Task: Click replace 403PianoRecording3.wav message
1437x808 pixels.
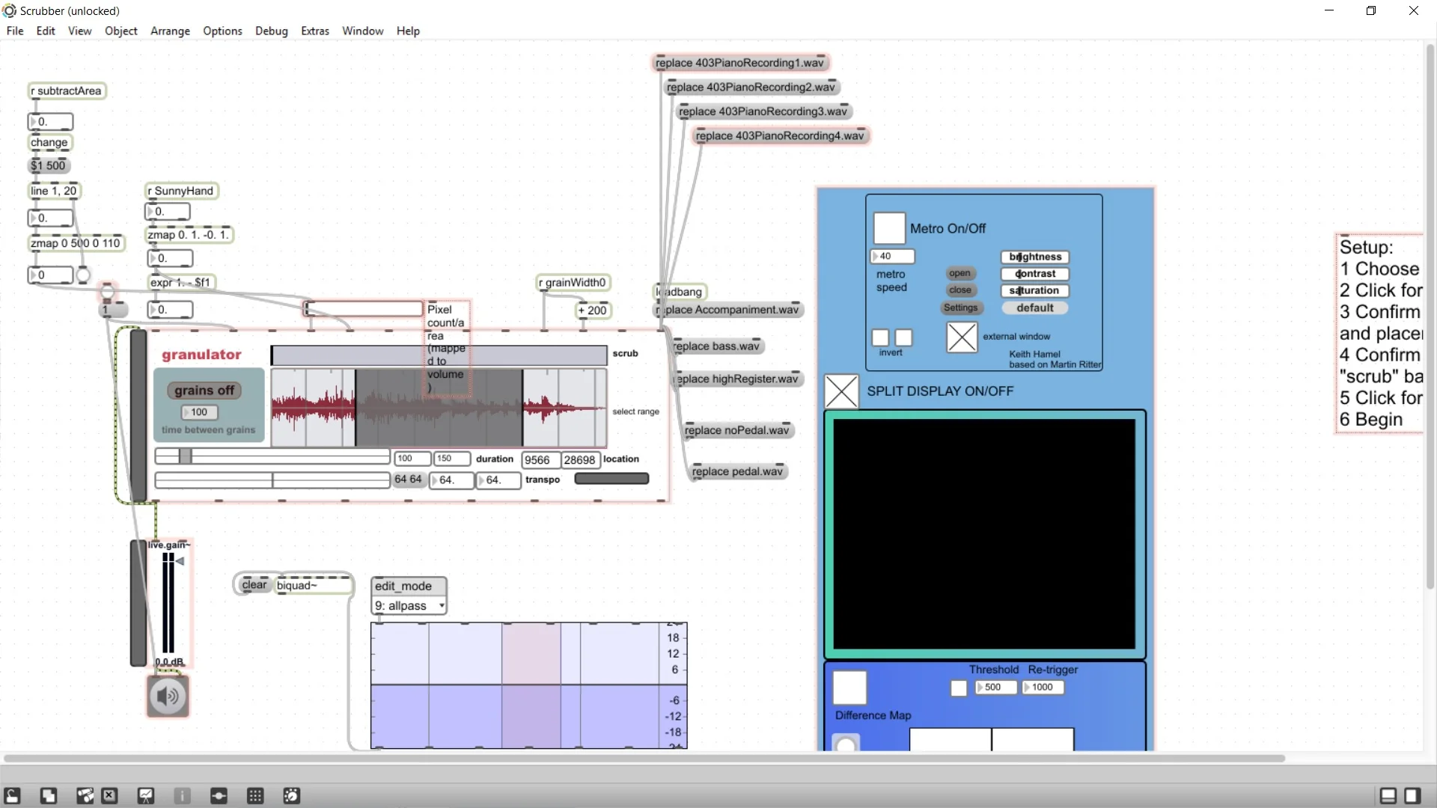Action: click(x=763, y=111)
